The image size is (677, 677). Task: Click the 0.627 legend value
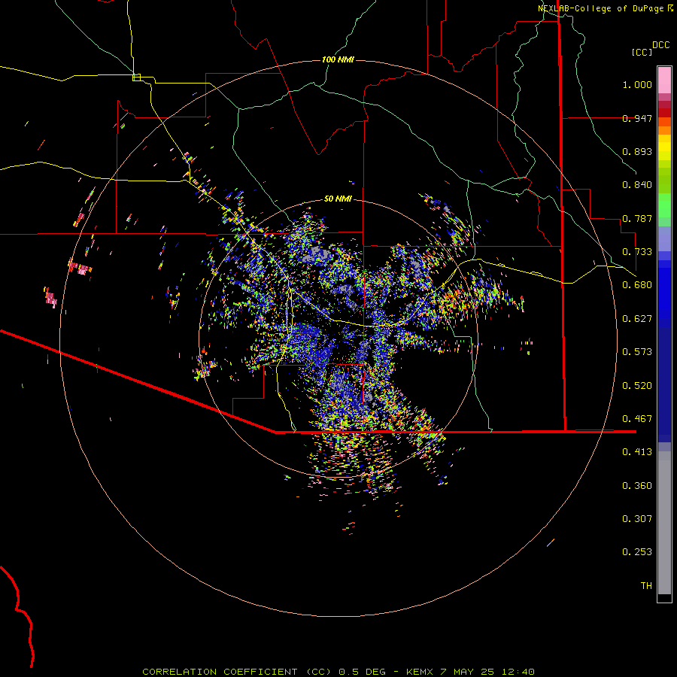637,319
